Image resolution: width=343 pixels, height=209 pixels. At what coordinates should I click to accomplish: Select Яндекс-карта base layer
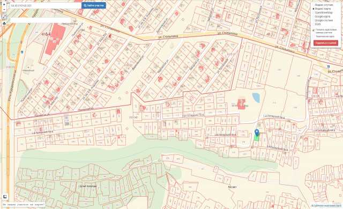322,9
